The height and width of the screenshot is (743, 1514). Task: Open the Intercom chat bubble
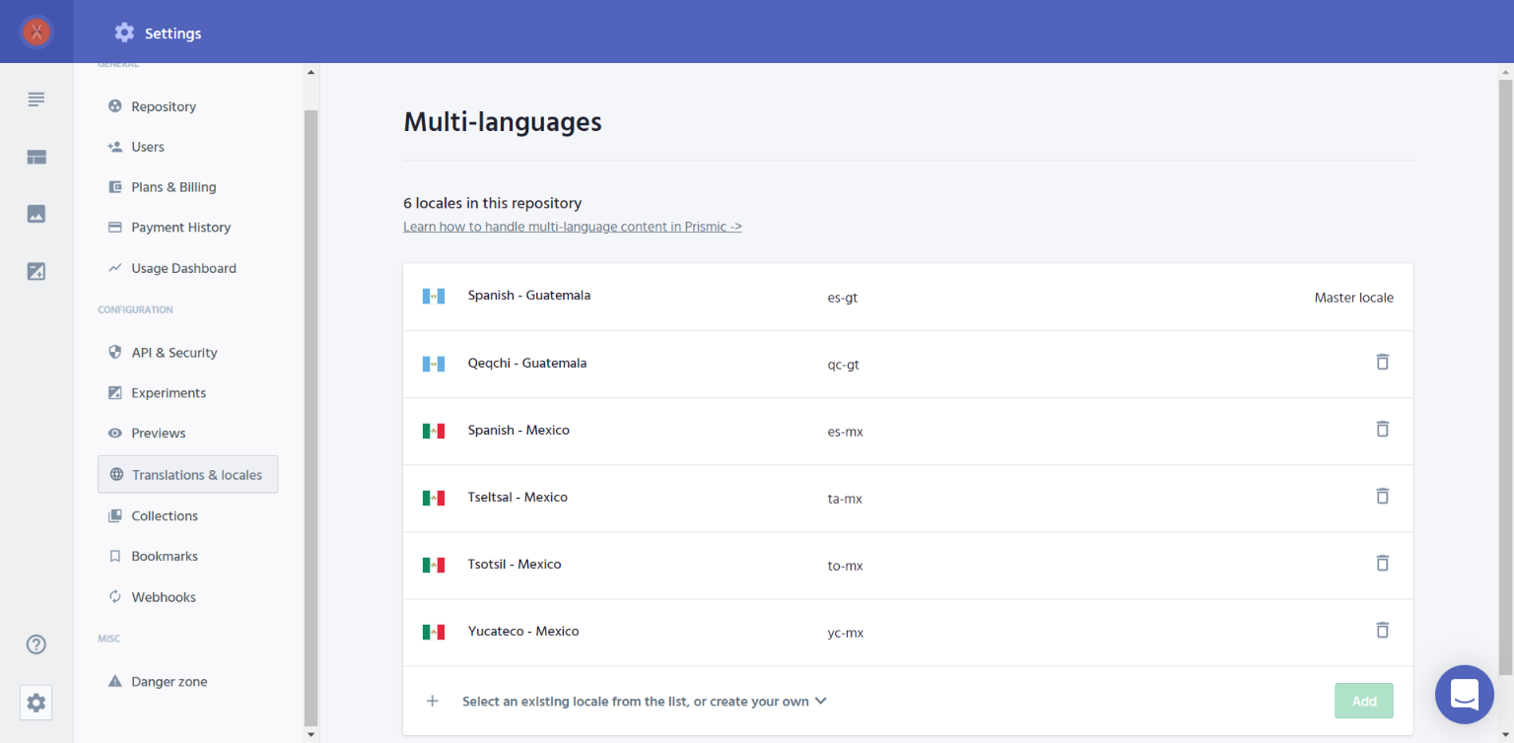(x=1464, y=694)
